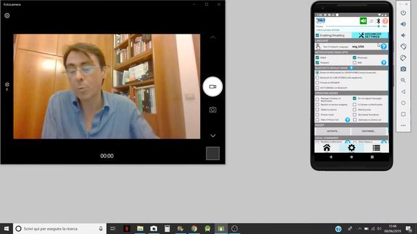Click emulator sidebar overview square
This screenshot has height=234, width=417.
pos(403,114)
